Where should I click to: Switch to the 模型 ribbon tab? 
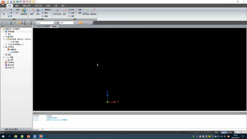pos(17,6)
